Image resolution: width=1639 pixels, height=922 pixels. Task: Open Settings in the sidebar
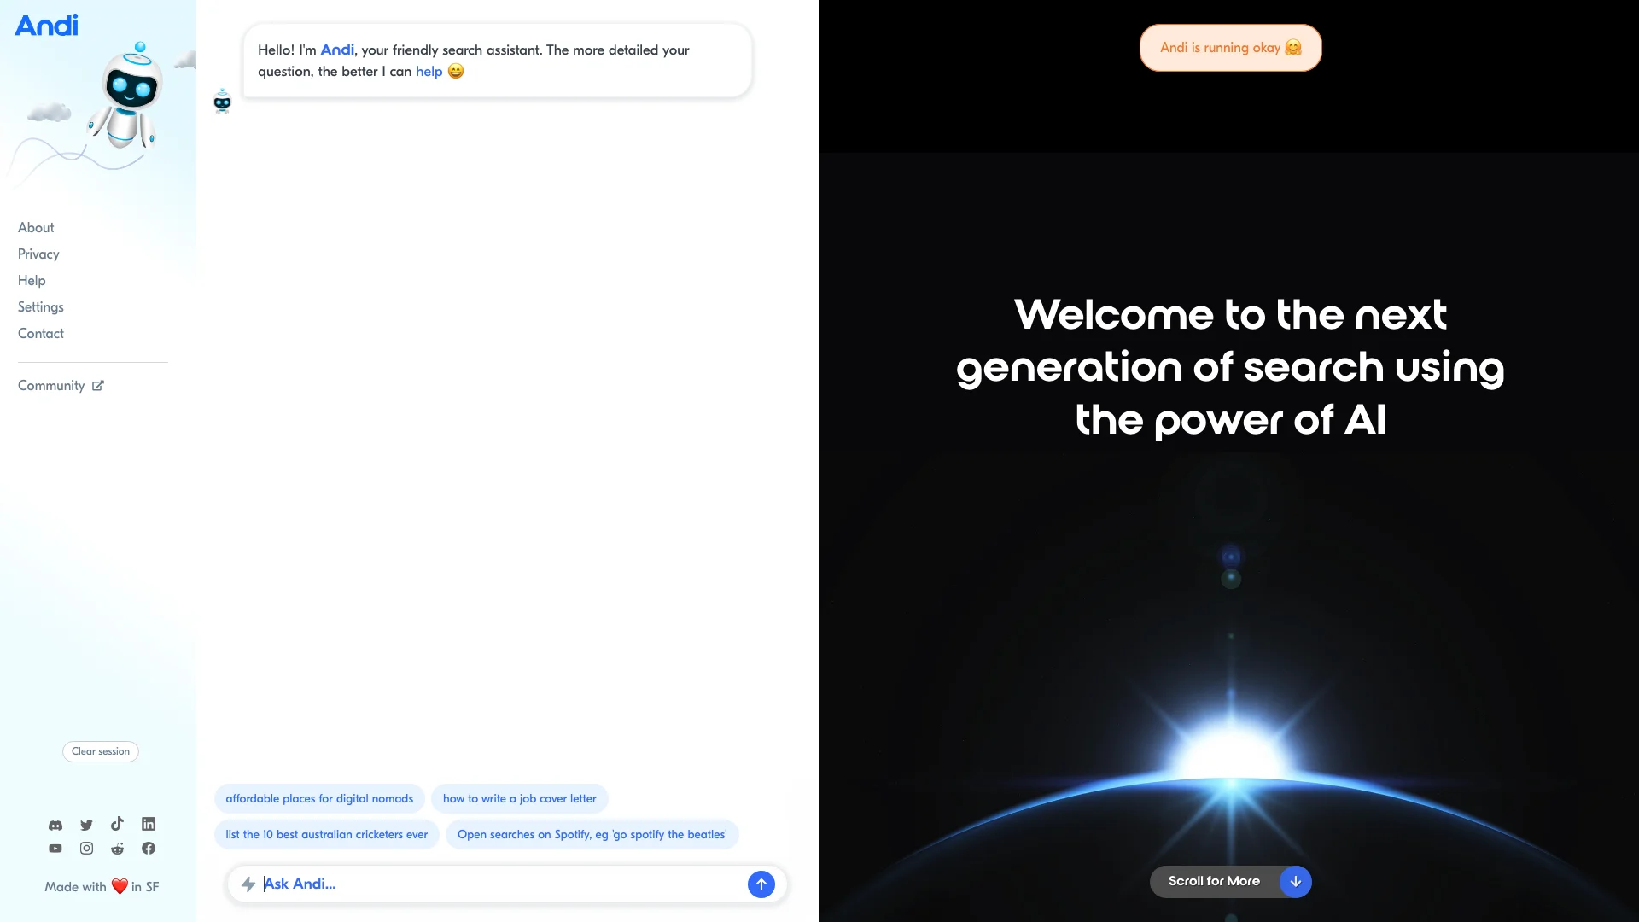(41, 307)
